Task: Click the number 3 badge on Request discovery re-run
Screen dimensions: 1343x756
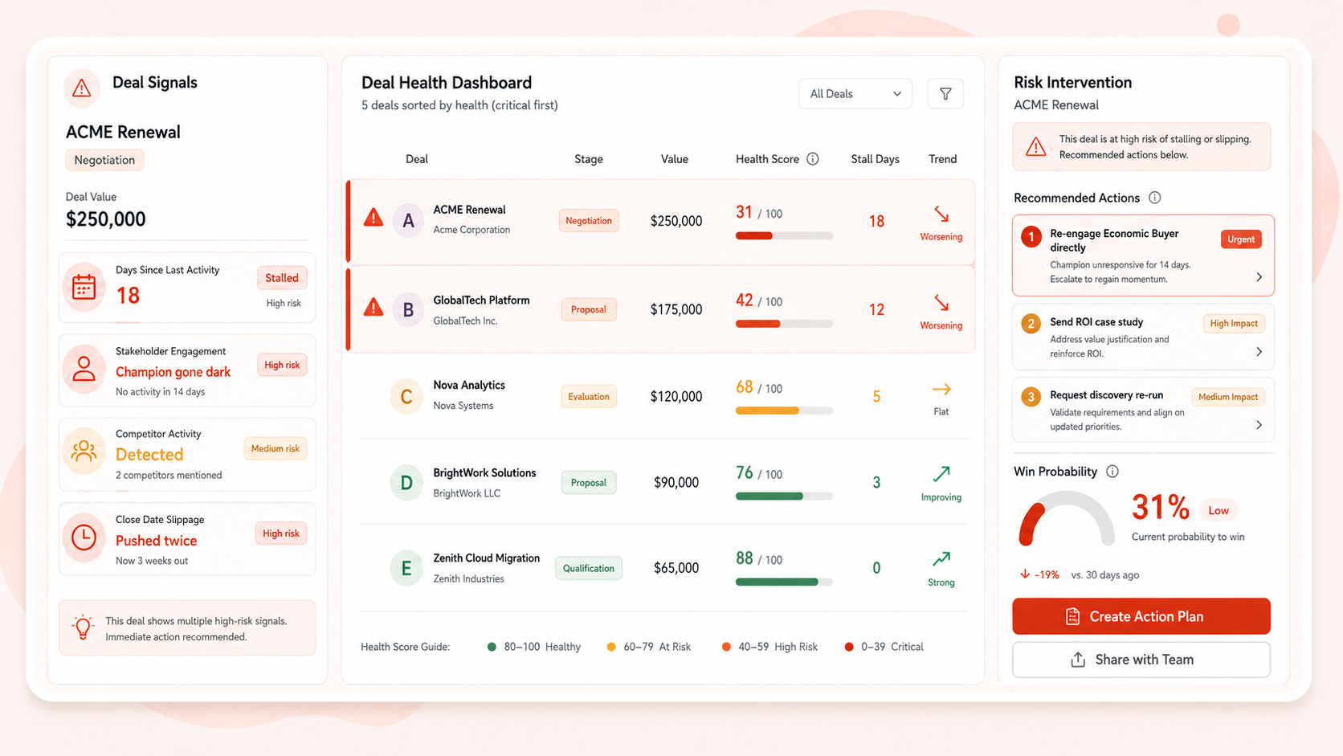Action: pyautogui.click(x=1031, y=396)
